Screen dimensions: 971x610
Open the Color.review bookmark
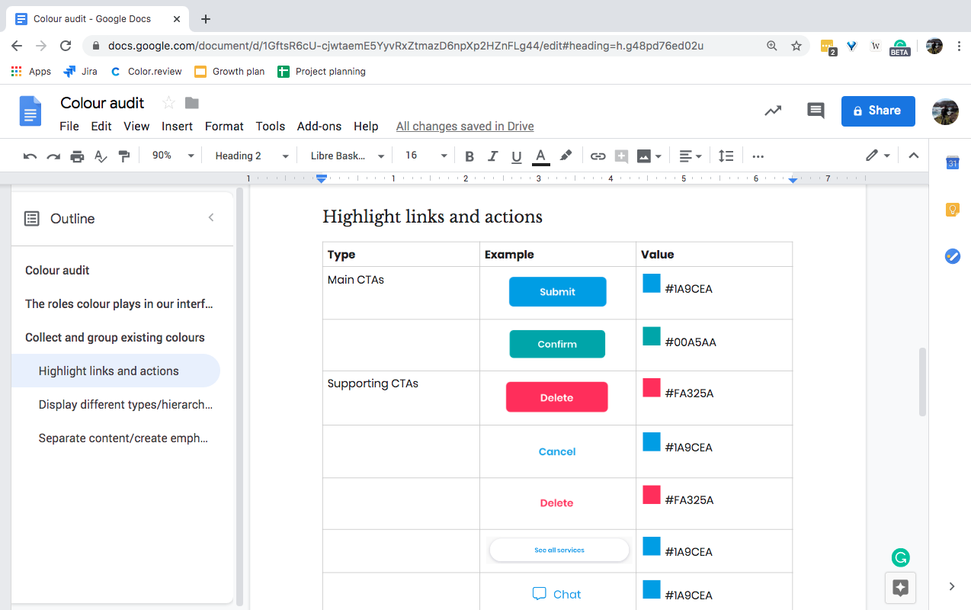146,72
